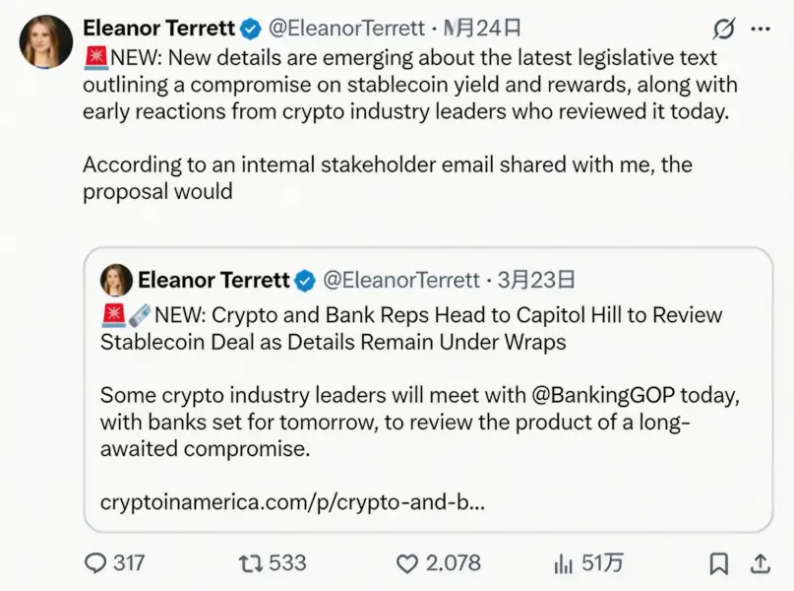
Task: Open the top post's Eleanor Terrett name
Action: pos(160,29)
